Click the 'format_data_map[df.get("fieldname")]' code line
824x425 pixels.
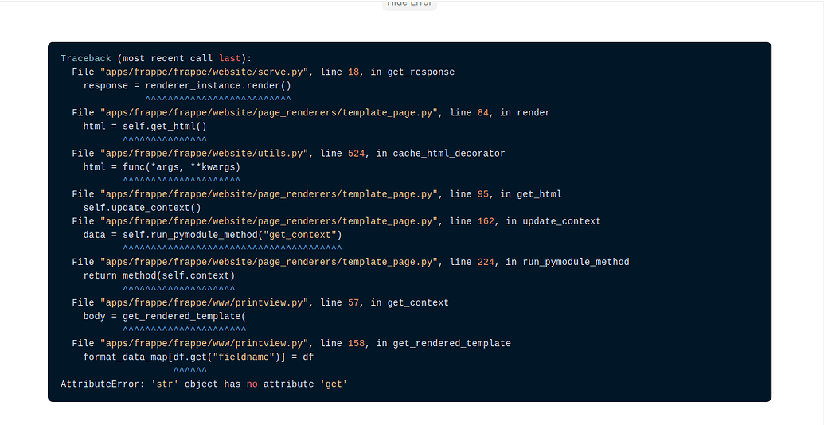(198, 357)
